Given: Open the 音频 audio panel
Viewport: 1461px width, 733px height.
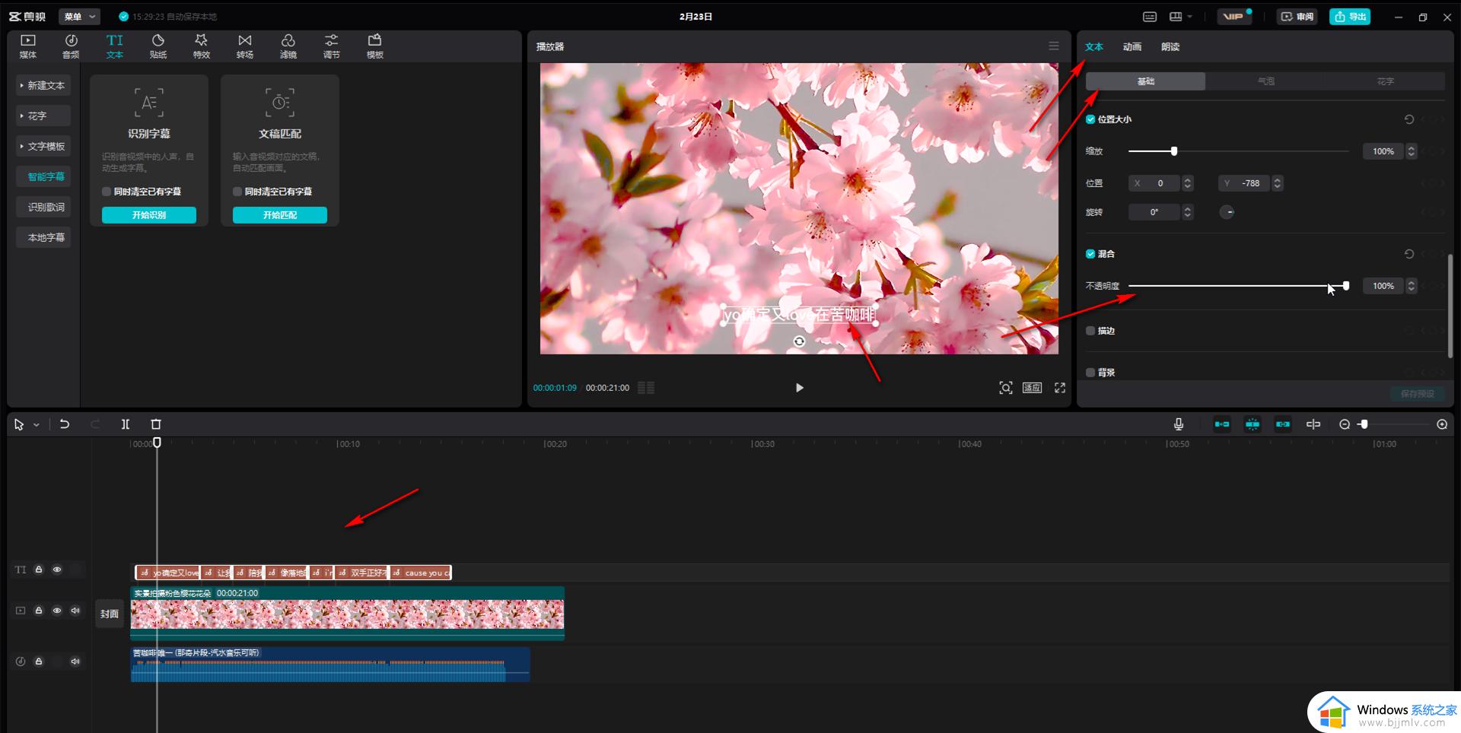Looking at the screenshot, I should coord(71,46).
